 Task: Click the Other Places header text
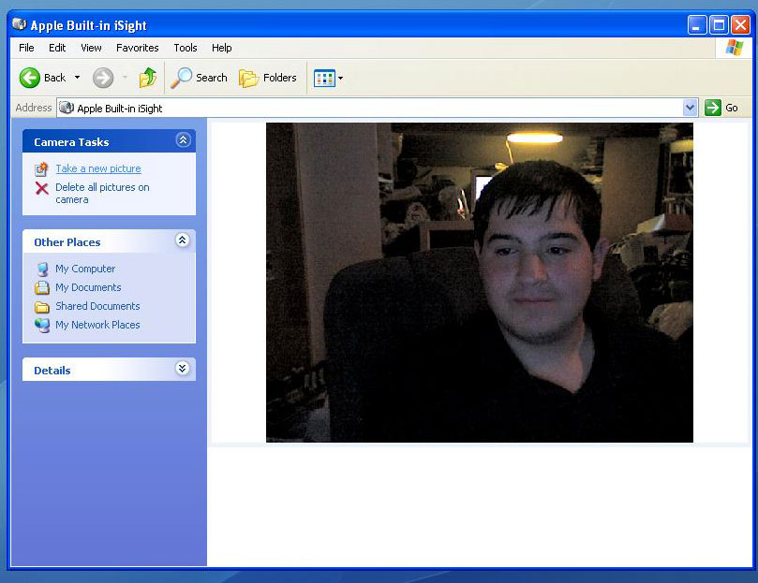click(67, 242)
